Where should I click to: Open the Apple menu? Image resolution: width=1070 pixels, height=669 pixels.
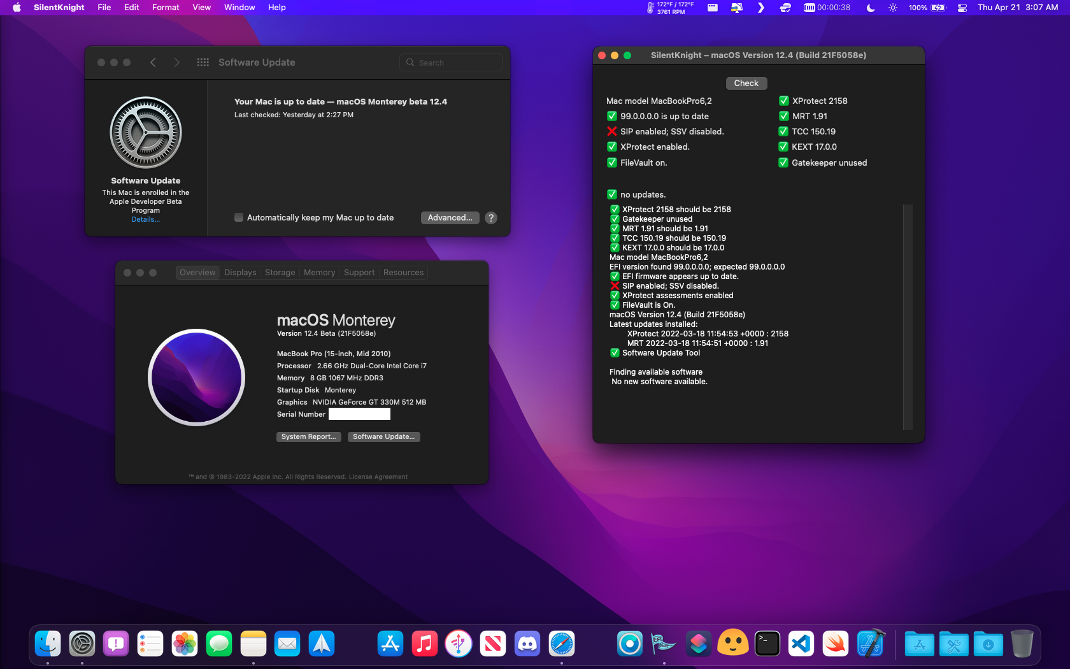[x=17, y=8]
